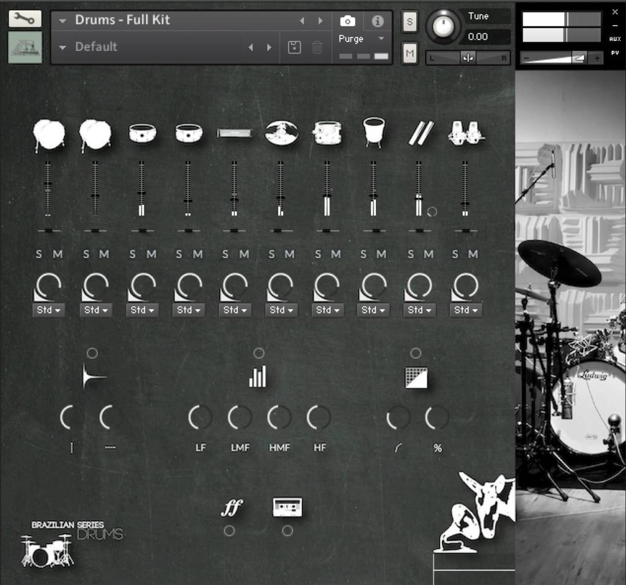The image size is (626, 585).
Task: Click the instrument info button
Action: click(377, 21)
